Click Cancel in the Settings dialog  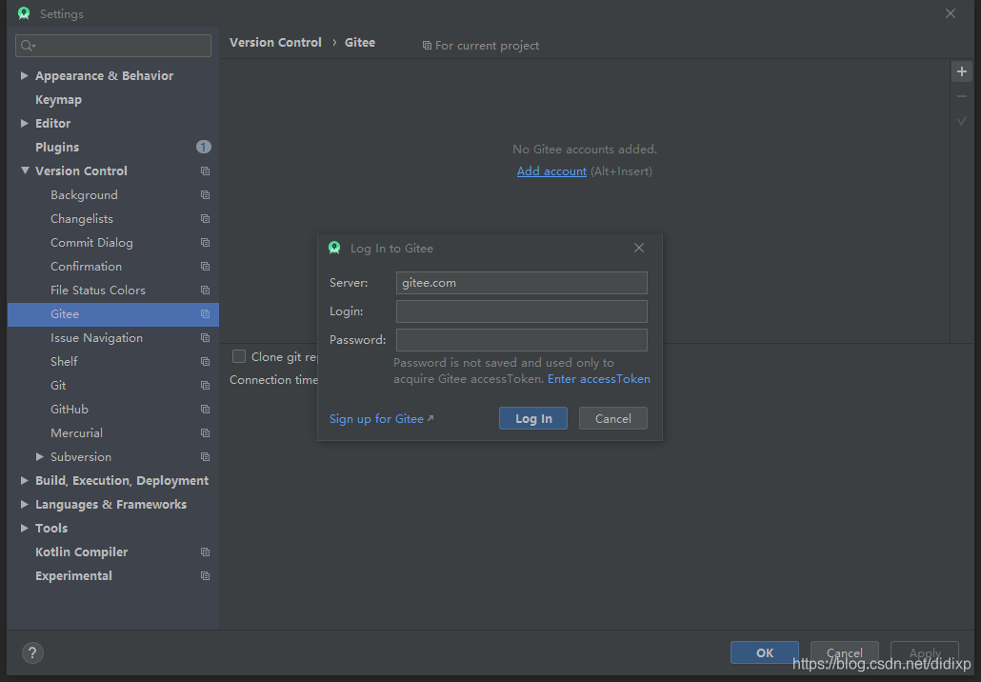pos(845,652)
